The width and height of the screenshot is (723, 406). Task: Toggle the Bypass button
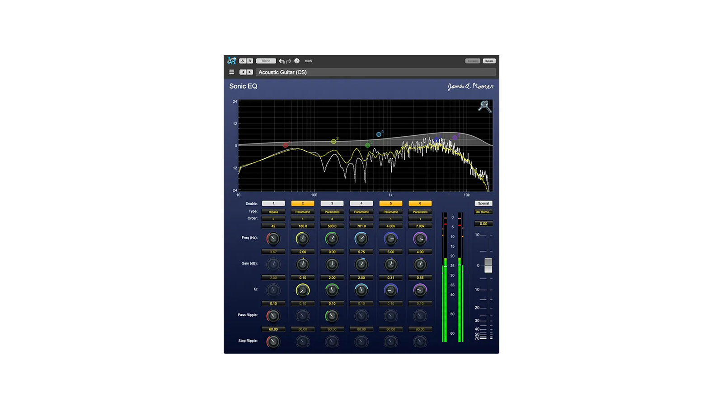pos(489,61)
